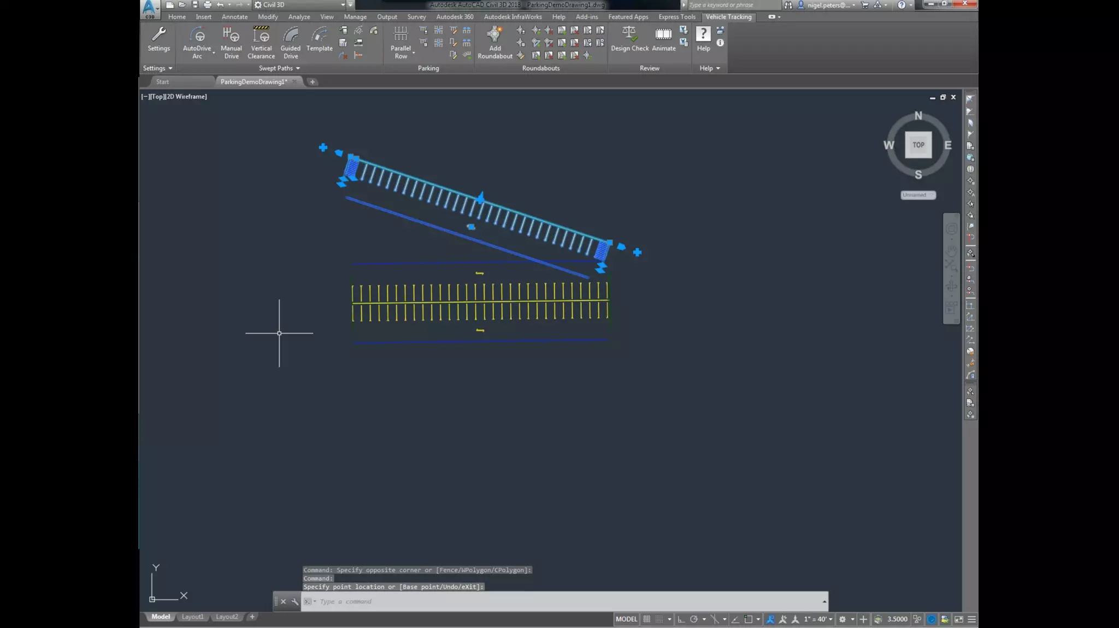The image size is (1119, 628).
Task: Expand the Settings panel dropdown
Action: (157, 68)
